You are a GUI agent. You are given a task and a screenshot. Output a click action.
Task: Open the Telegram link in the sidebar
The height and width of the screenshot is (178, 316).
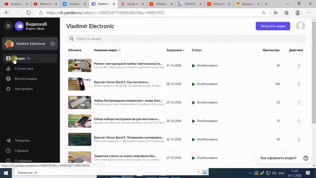pos(22,140)
